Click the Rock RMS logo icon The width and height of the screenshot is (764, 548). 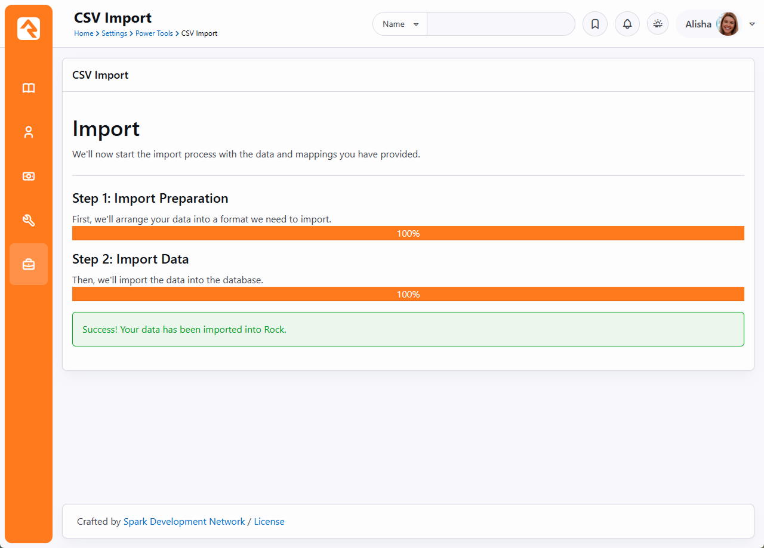point(29,29)
